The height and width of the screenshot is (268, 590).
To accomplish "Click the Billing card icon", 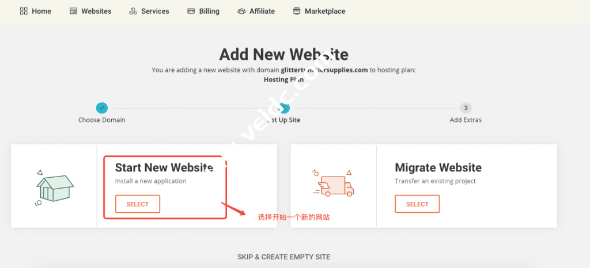I will click(191, 12).
